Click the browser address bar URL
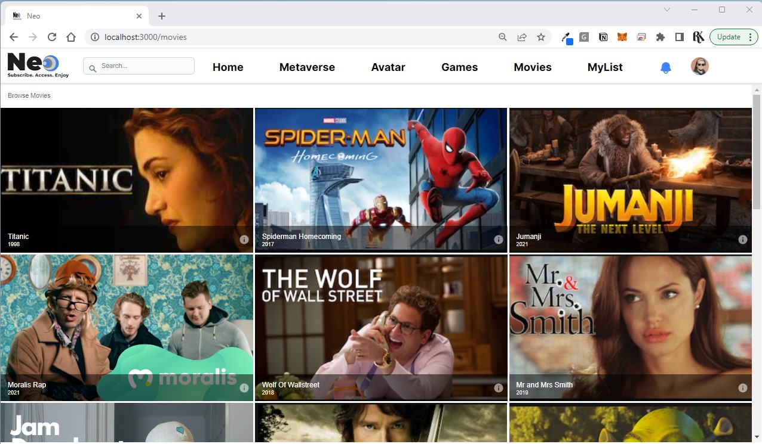This screenshot has height=444, width=762. 145,37
